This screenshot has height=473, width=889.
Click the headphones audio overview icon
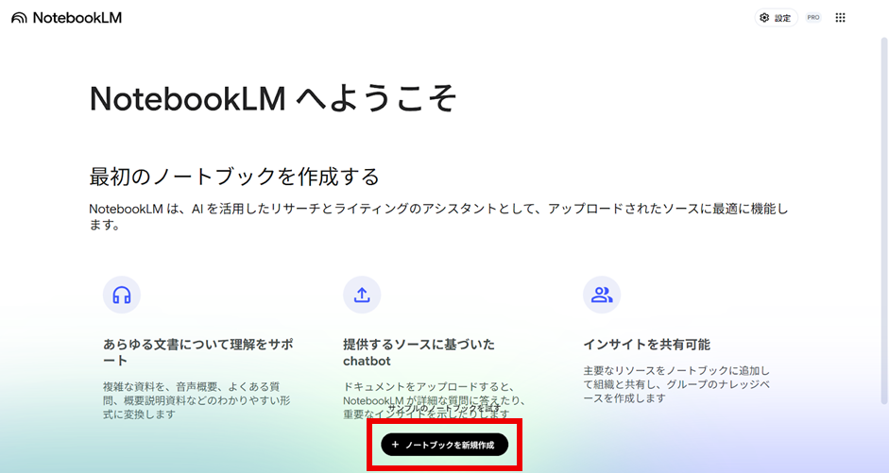(x=121, y=295)
